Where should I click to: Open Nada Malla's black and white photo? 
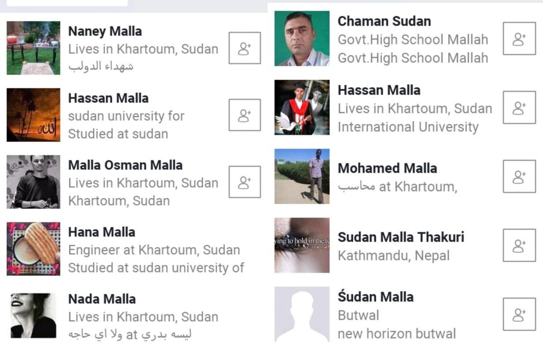coord(33,316)
